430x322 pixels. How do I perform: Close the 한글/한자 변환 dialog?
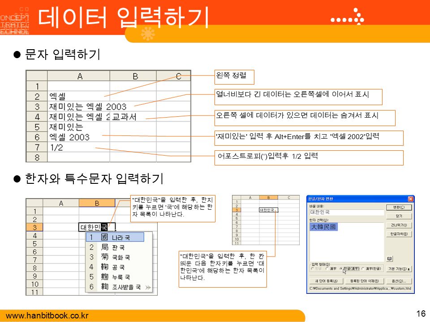(x=410, y=199)
